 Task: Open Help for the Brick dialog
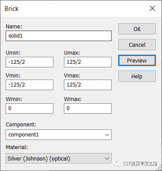pyautogui.click(x=137, y=76)
